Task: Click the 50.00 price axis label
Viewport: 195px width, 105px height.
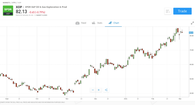Action: point(192,79)
